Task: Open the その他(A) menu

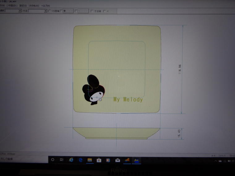Action: [34, 6]
